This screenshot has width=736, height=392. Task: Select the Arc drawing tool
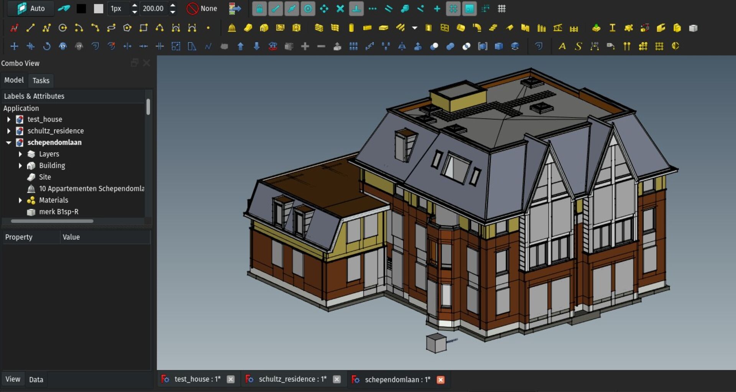[x=79, y=28]
